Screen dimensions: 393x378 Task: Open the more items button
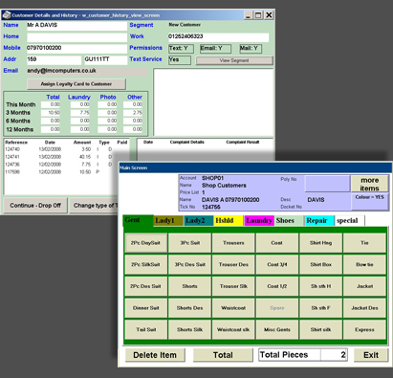[370, 184]
